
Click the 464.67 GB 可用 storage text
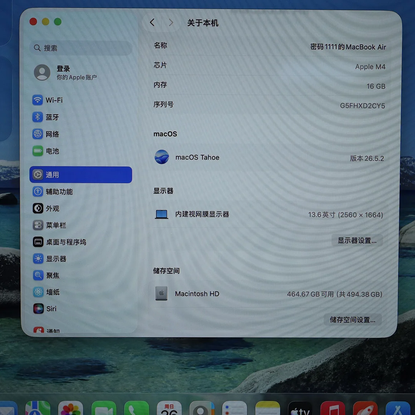[335, 294]
